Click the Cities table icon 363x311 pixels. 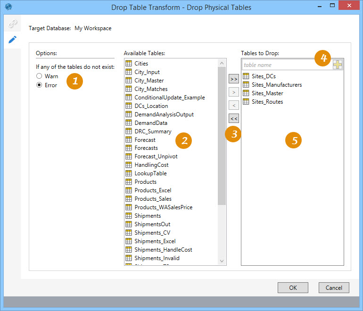(128, 64)
